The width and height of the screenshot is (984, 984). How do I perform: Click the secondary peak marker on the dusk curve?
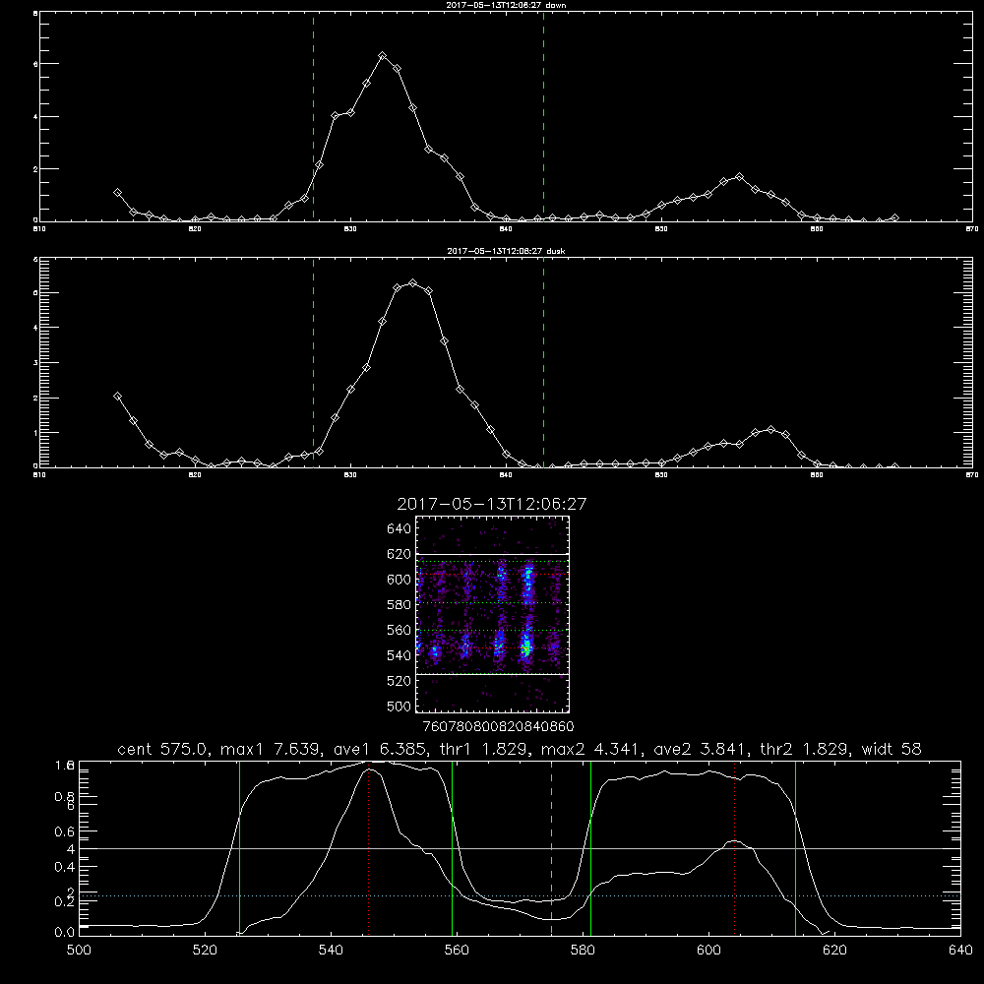pos(771,429)
